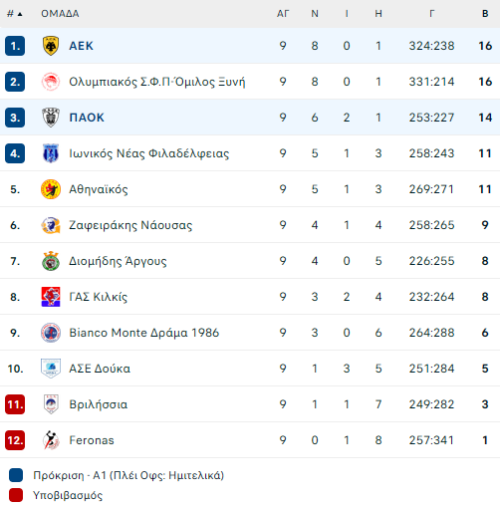500x506 pixels.
Task: Click the blue promotion legend swatch
Action: point(16,475)
